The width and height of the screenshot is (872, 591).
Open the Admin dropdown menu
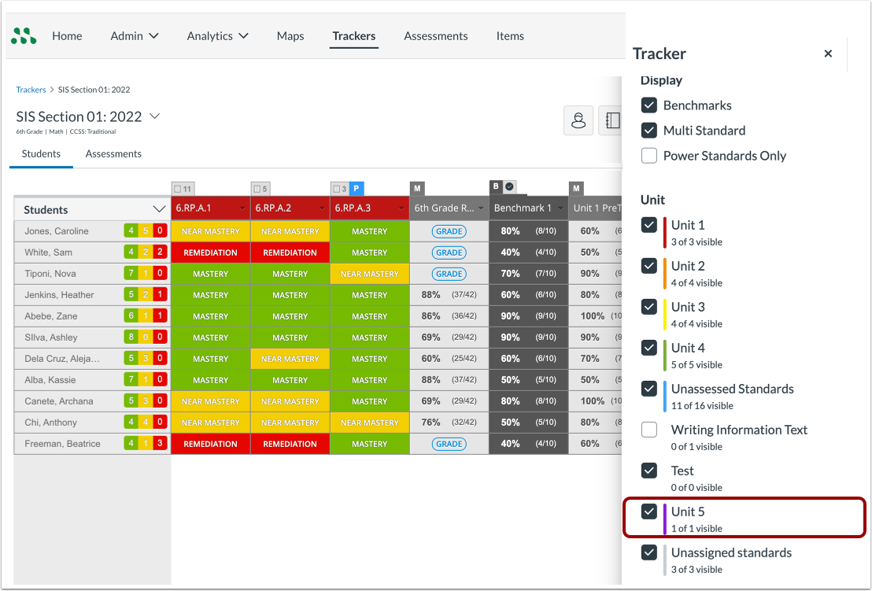(x=135, y=36)
